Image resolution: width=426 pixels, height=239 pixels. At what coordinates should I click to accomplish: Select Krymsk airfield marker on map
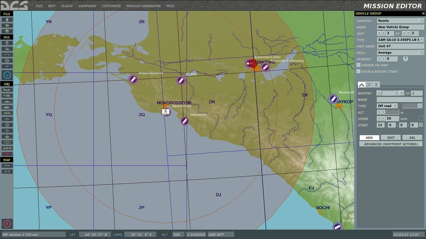pos(181,80)
